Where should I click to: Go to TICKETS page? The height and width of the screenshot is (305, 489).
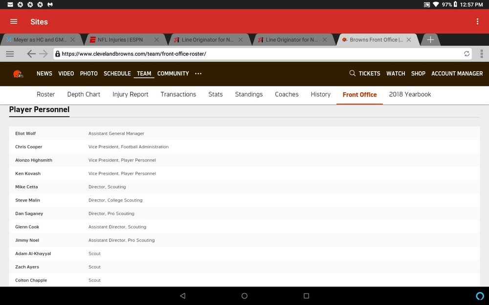point(370,74)
